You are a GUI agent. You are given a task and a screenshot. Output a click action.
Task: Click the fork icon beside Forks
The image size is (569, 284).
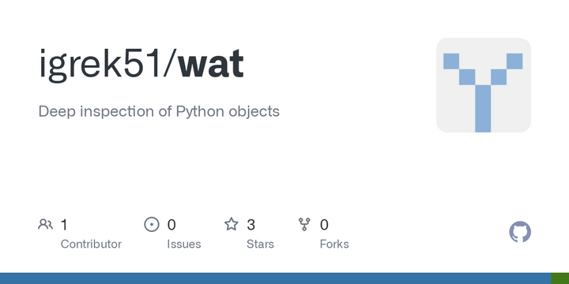coord(304,224)
